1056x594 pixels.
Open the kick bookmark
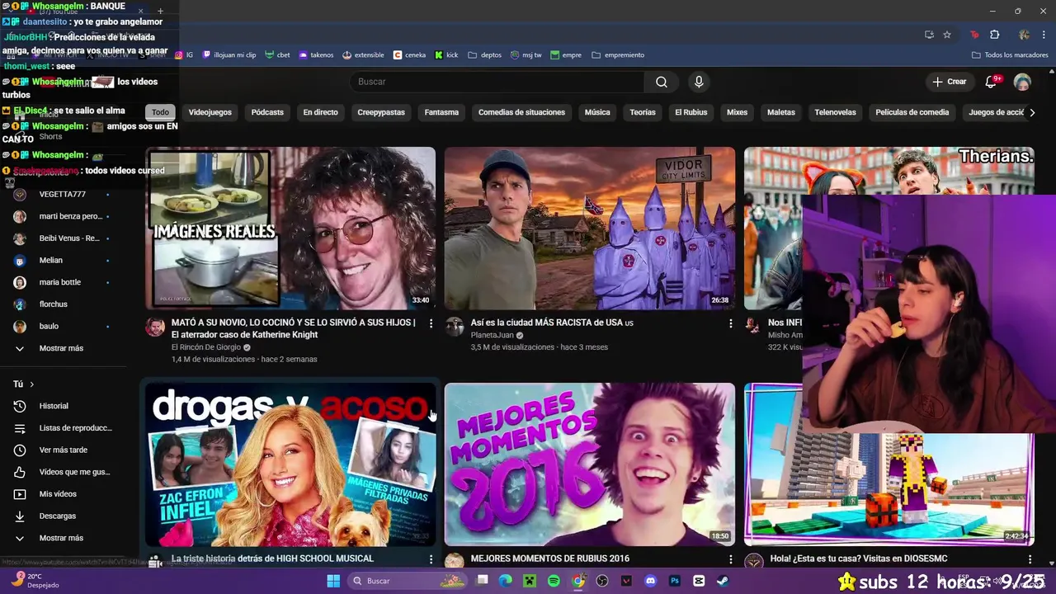click(446, 55)
